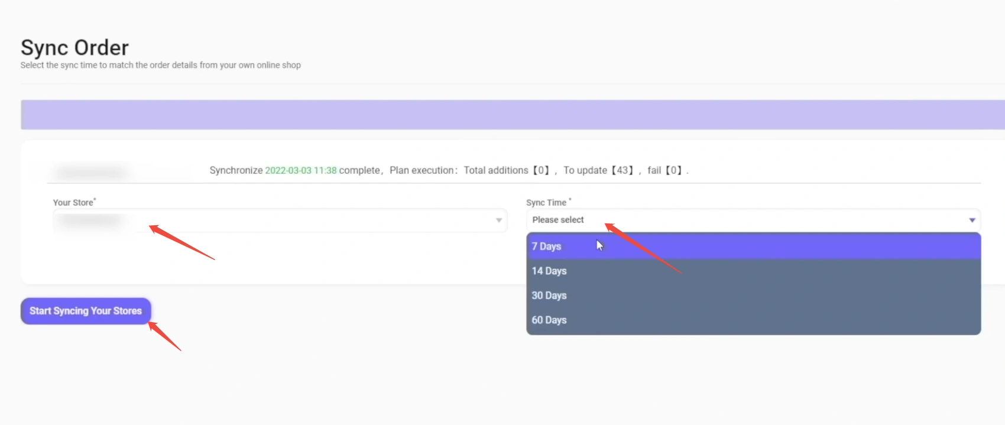Click the sync date 2022-03-03 11:38
The height and width of the screenshot is (425, 1005).
pyautogui.click(x=301, y=170)
